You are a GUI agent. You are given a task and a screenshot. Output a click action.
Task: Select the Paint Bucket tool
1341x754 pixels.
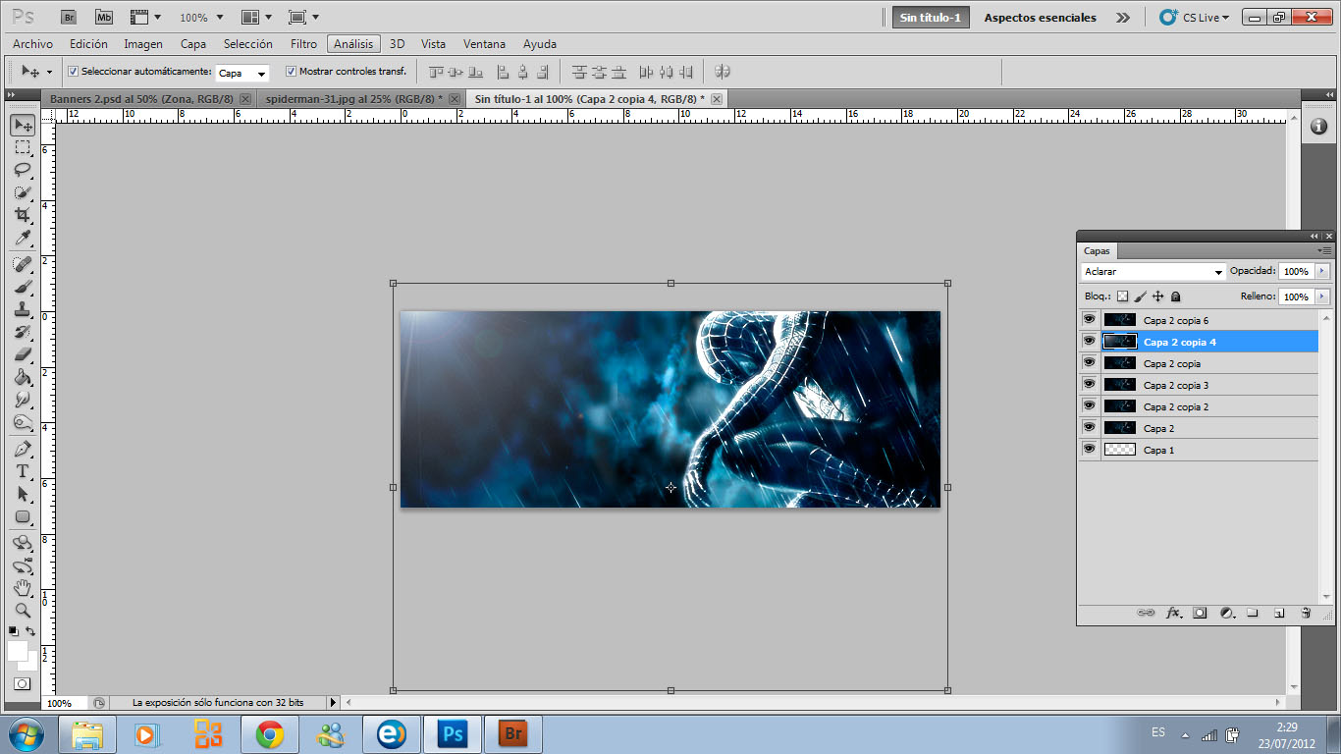(23, 377)
